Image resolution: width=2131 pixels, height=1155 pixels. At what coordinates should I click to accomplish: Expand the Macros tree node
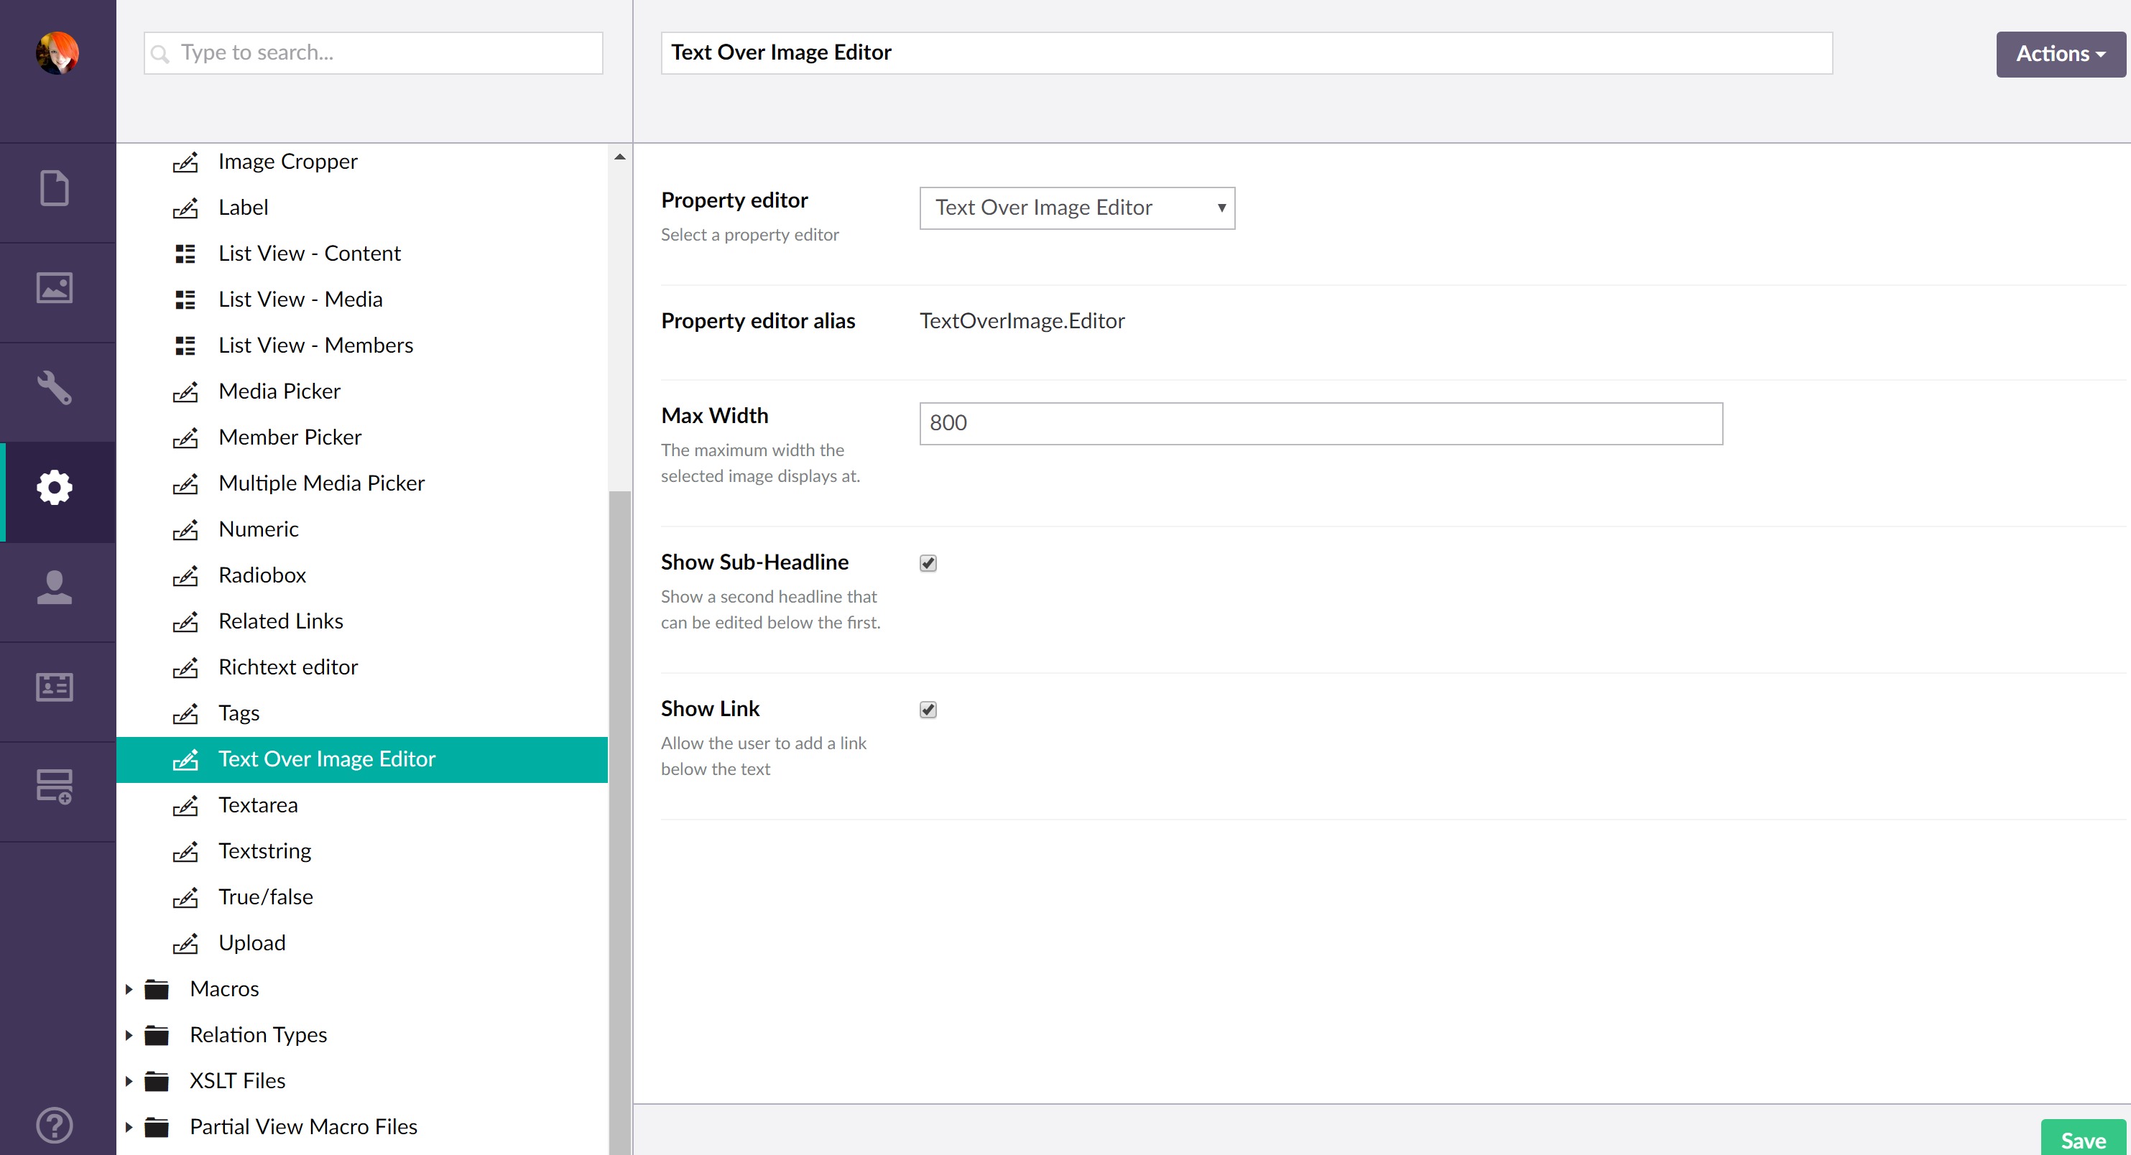(x=129, y=989)
